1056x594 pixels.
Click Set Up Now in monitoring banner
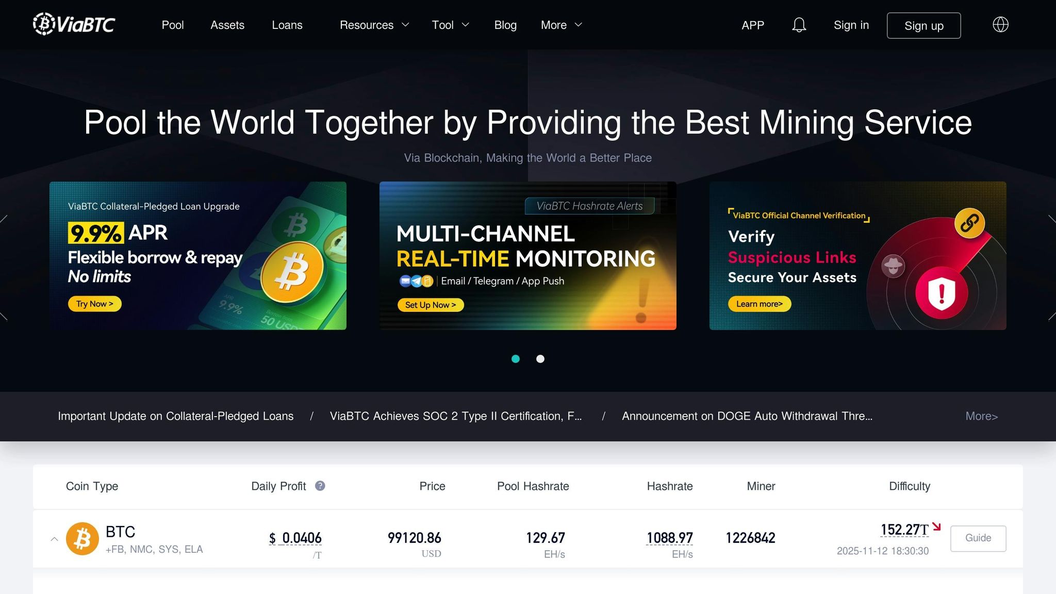pyautogui.click(x=431, y=305)
